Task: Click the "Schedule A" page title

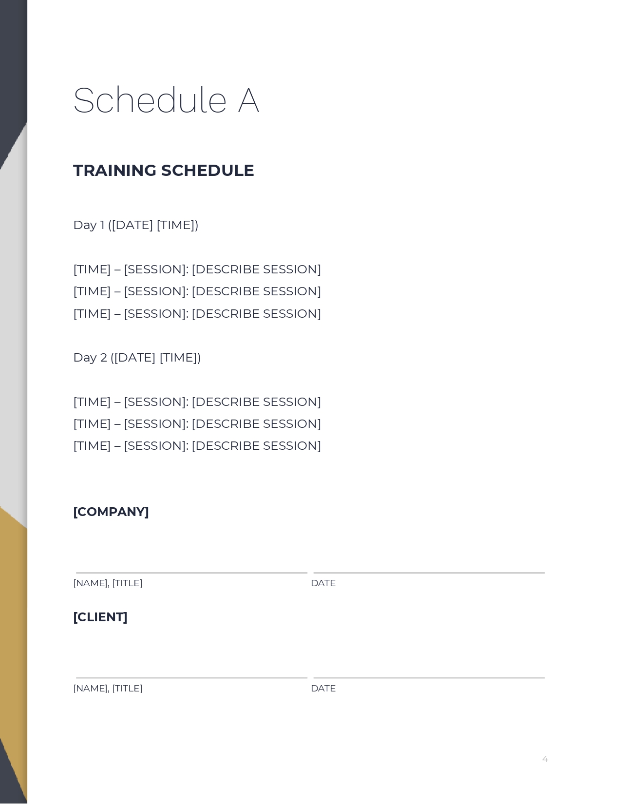Action: [x=166, y=100]
